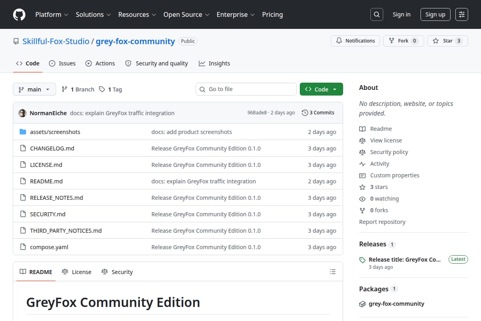481x321 pixels.
Task: Click the file icon next to compose.yaml
Action: [22, 247]
